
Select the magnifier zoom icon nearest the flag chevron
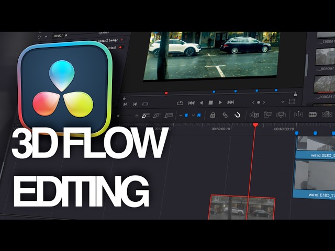(169, 116)
